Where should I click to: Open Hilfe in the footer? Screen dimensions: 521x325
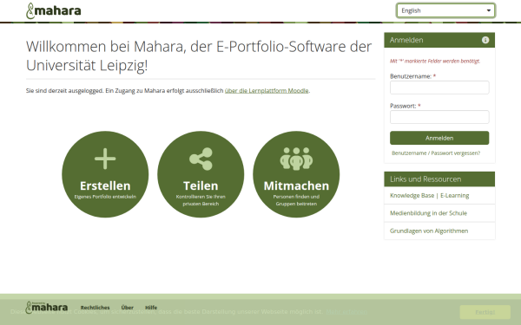tap(151, 308)
